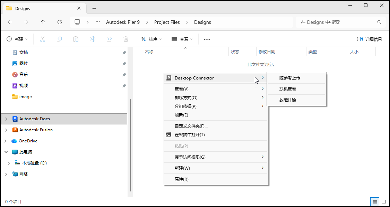Click the terminal icon in context menu
Screen dimensions: 390x207
click(x=168, y=135)
